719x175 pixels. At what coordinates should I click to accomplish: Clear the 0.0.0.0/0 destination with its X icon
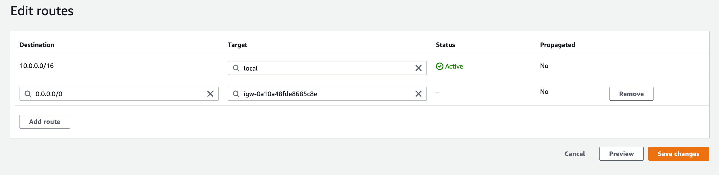[x=210, y=94]
